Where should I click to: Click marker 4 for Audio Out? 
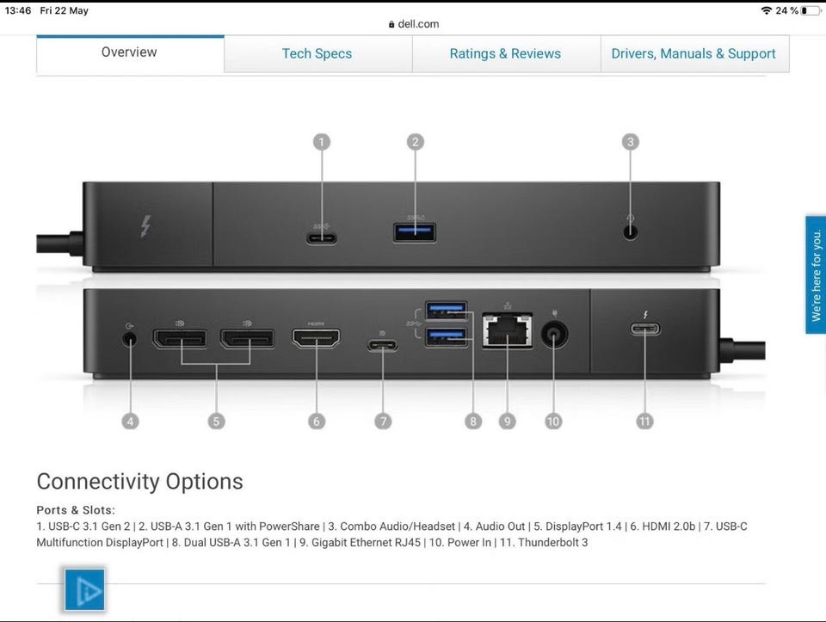130,422
